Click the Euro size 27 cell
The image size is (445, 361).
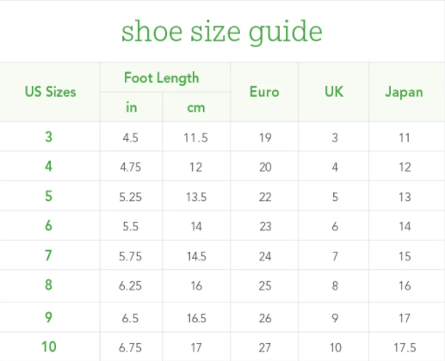click(x=265, y=348)
